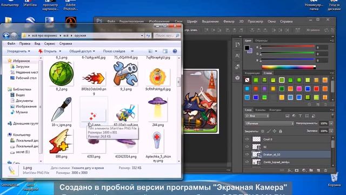
Task: Open Explorer change view dropdown arrow
Action: [x=156, y=51]
